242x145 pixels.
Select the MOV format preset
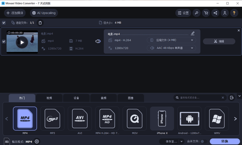tap(134, 118)
